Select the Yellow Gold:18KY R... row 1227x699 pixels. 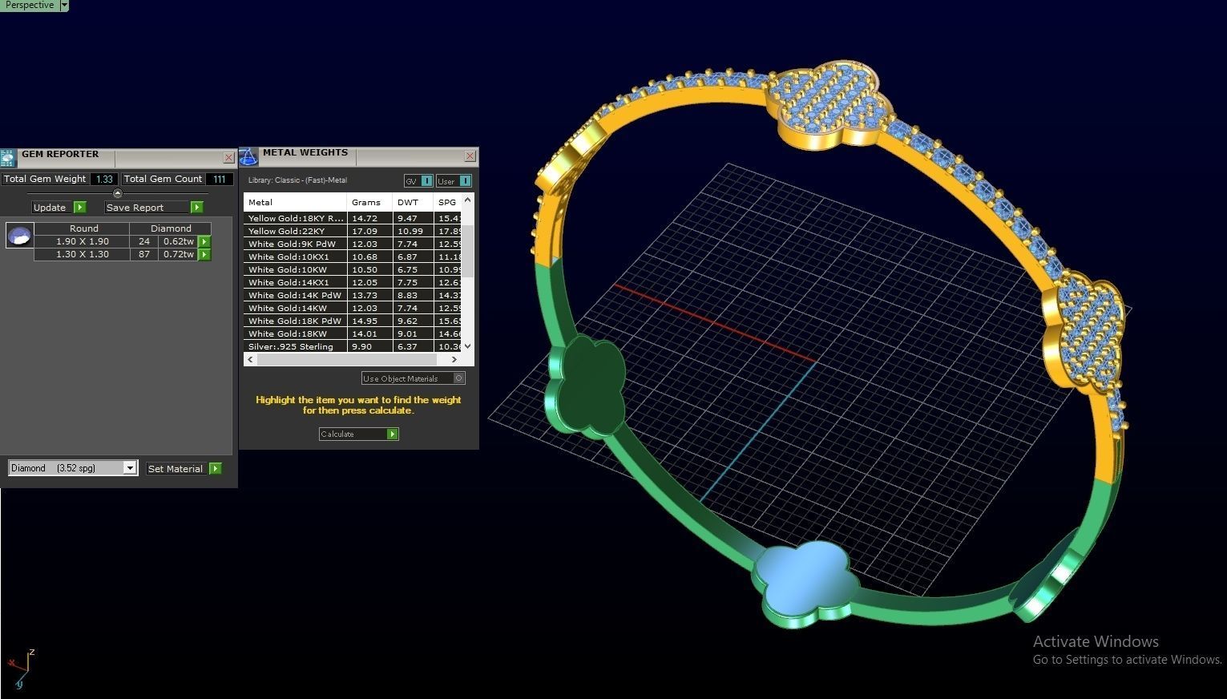pyautogui.click(x=353, y=218)
